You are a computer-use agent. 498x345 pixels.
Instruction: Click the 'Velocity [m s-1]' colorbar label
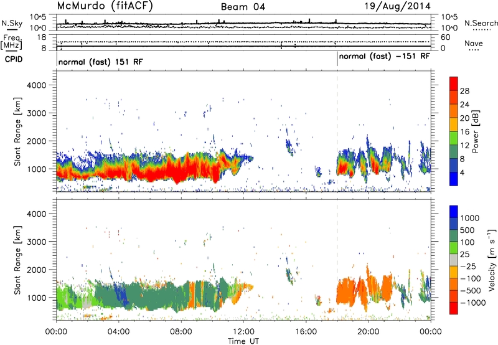492,260
